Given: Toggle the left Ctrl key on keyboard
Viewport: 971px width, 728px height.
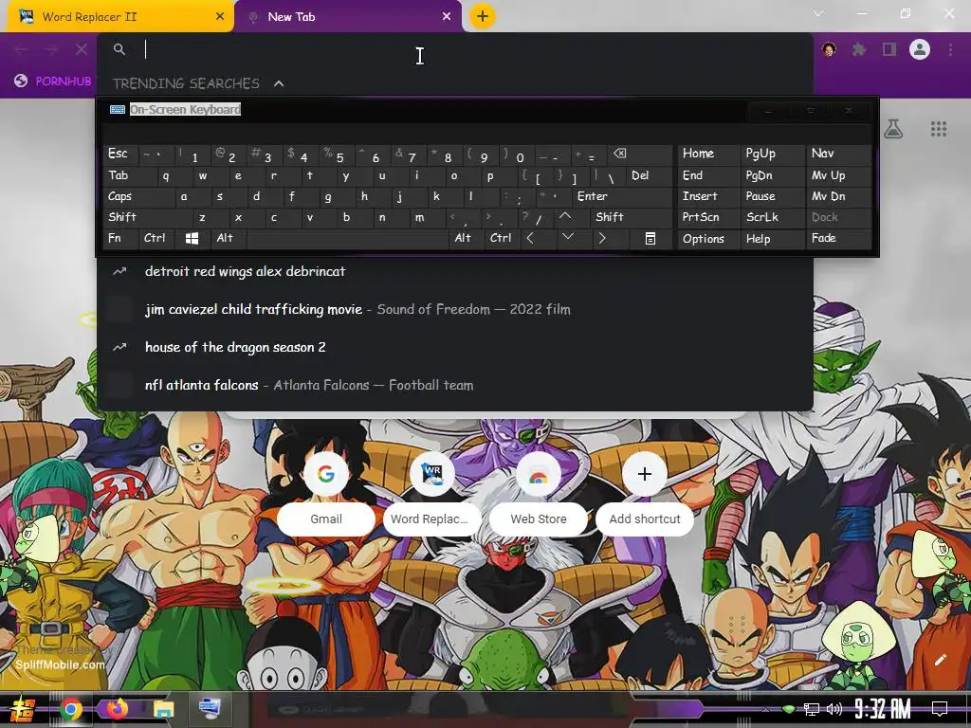Looking at the screenshot, I should pyautogui.click(x=156, y=238).
